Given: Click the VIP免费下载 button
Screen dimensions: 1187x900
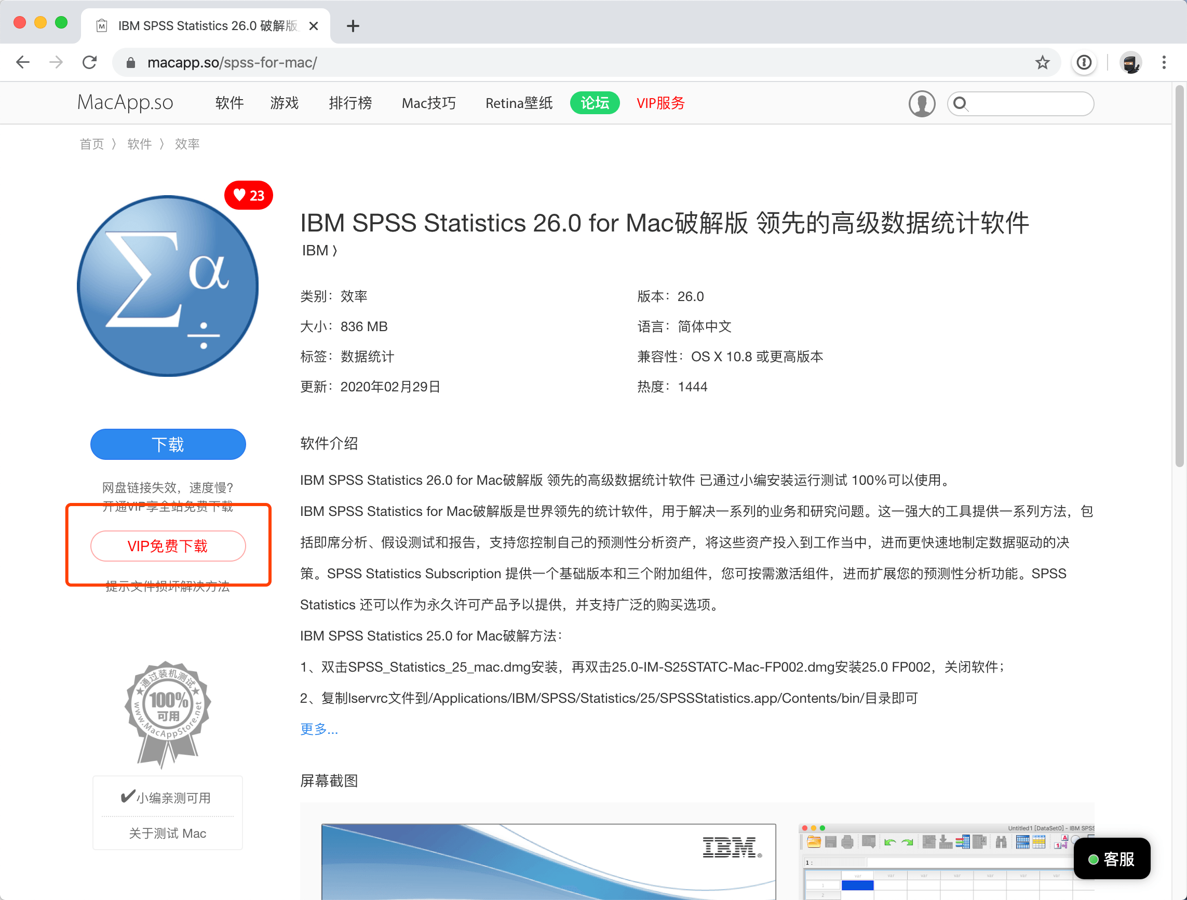Looking at the screenshot, I should pyautogui.click(x=168, y=546).
